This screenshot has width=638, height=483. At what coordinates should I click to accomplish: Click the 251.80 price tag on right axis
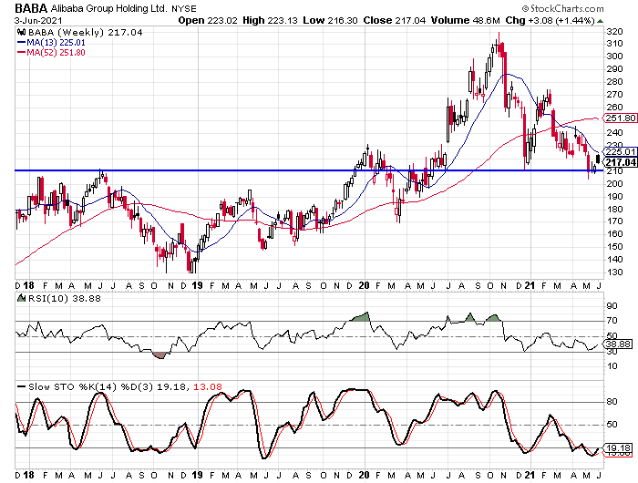click(x=620, y=118)
